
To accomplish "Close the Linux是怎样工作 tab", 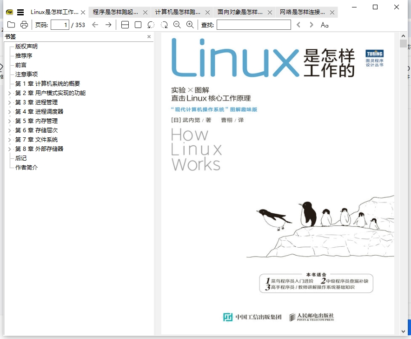I will pyautogui.click(x=83, y=13).
